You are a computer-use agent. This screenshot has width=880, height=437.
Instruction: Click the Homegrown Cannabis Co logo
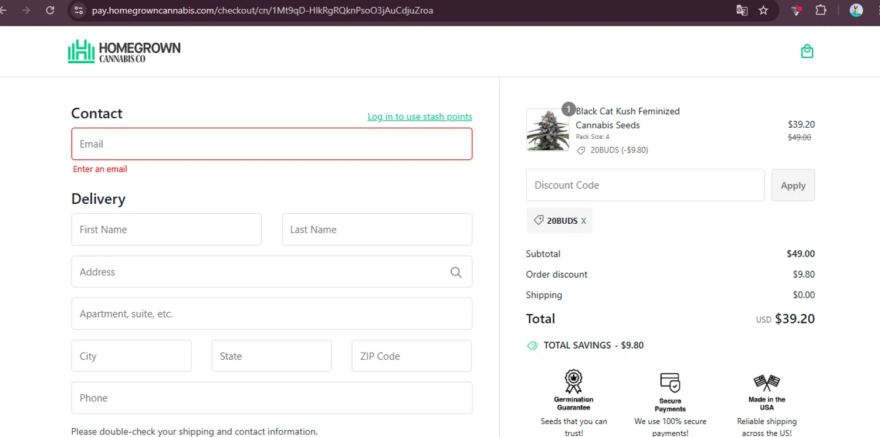click(124, 52)
